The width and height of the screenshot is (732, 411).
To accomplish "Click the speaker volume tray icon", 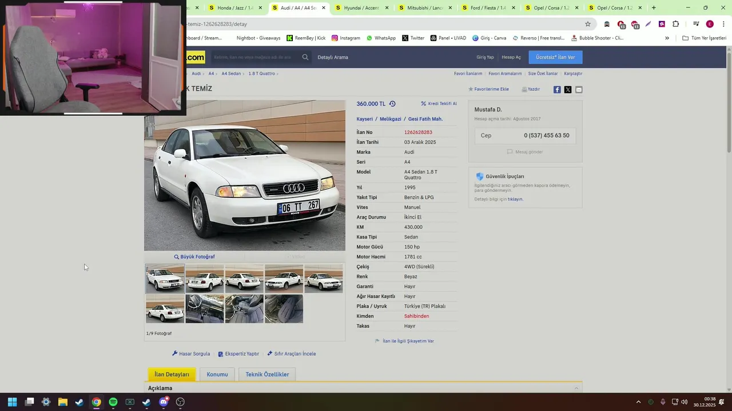I will [684, 402].
